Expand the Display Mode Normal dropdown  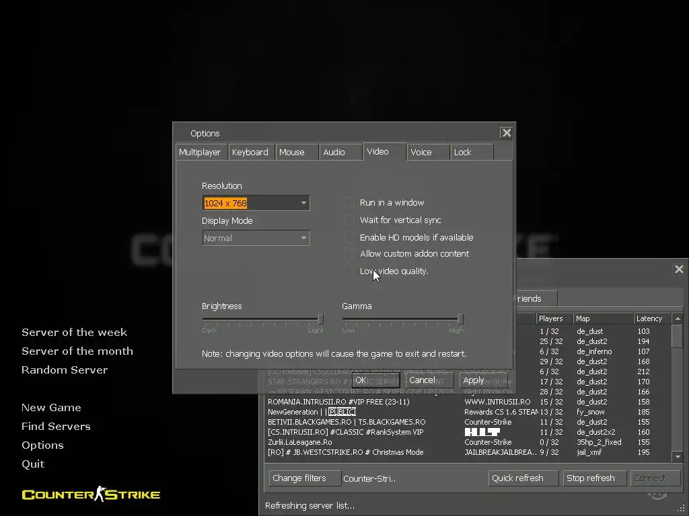point(256,239)
